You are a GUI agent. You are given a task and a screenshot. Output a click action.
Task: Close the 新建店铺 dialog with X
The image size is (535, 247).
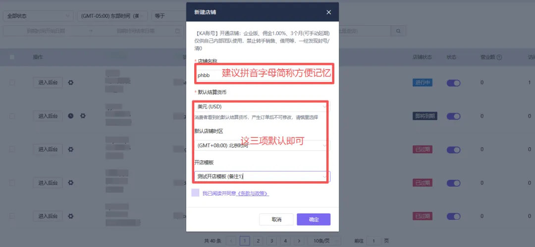tap(328, 12)
